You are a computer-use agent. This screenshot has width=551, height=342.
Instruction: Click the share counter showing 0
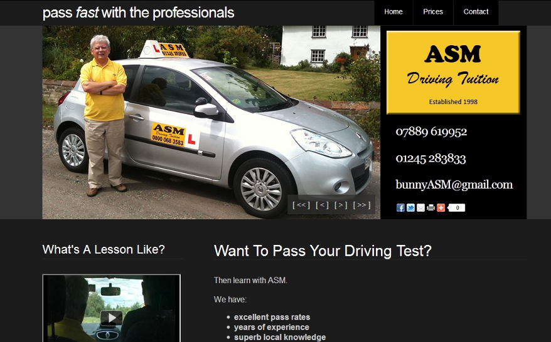[x=456, y=208]
